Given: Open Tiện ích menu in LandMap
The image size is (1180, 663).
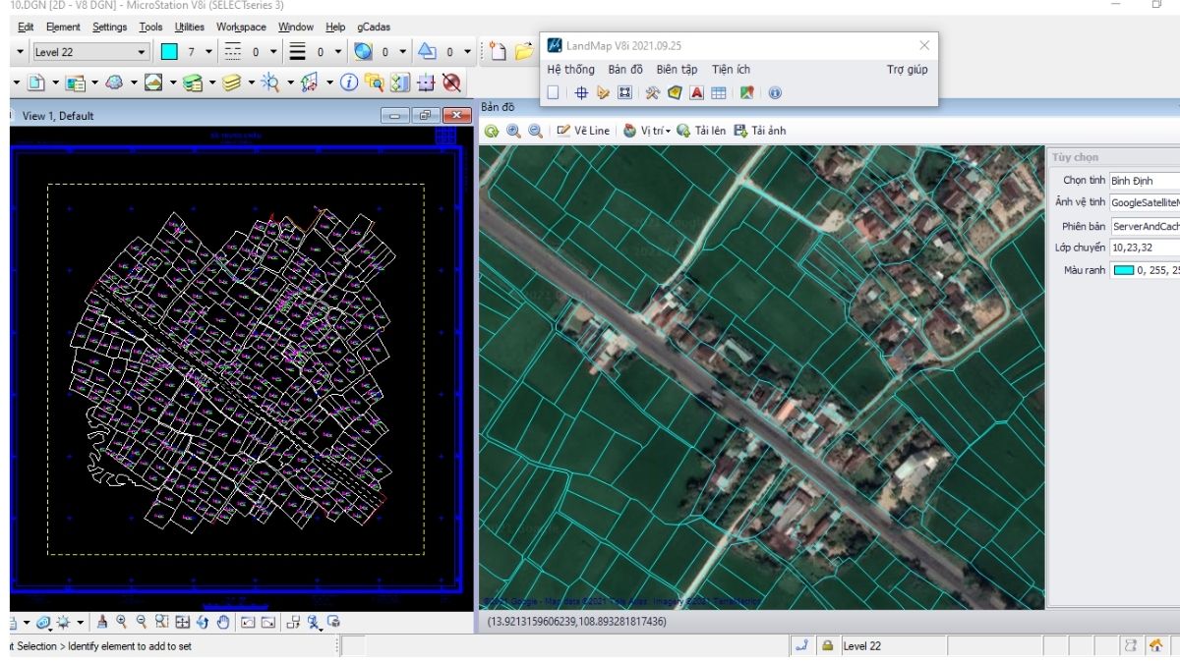Looking at the screenshot, I should (x=731, y=70).
